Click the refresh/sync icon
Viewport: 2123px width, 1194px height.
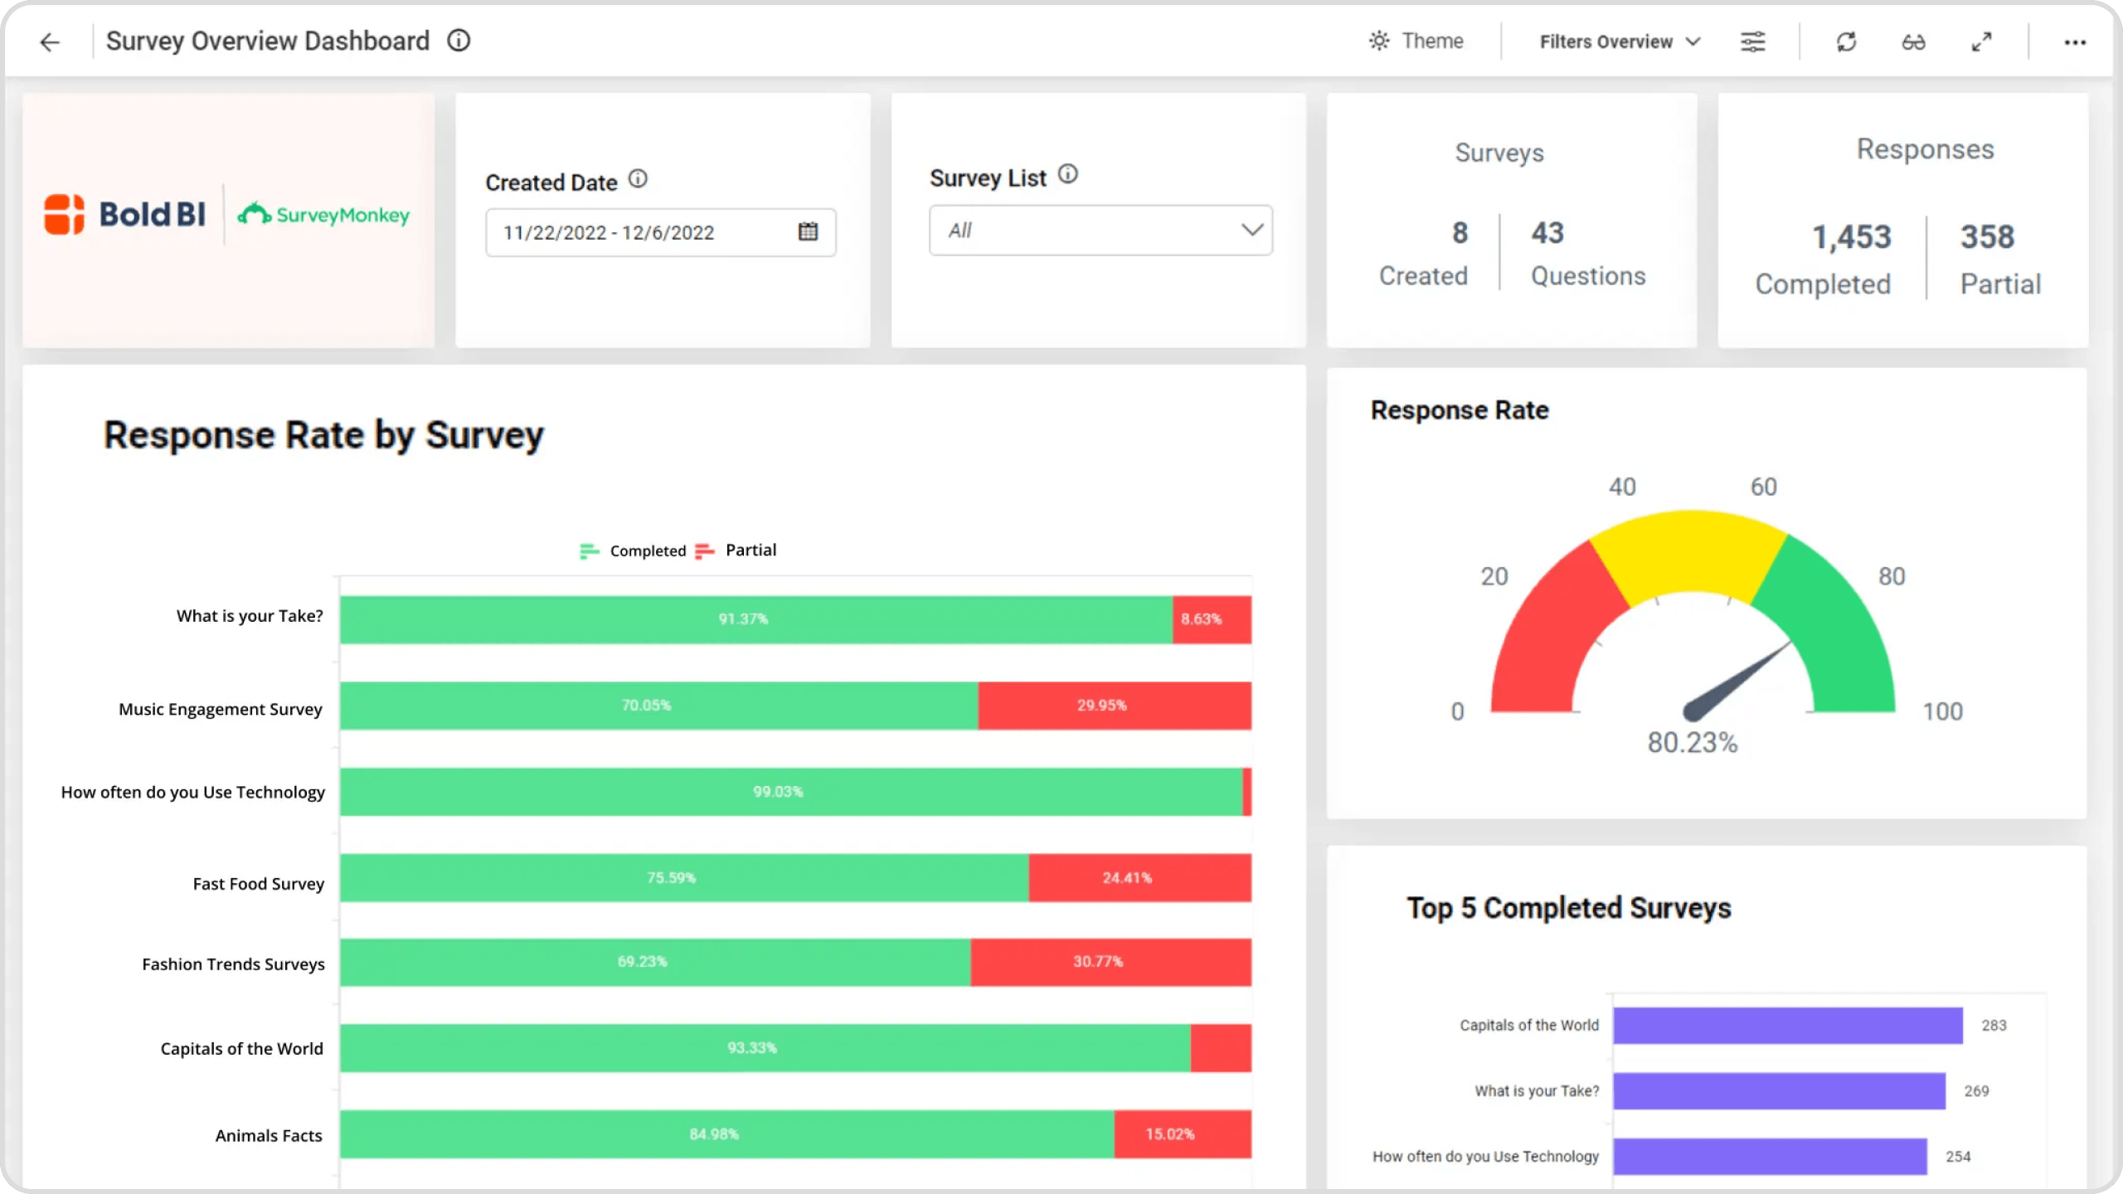click(1846, 41)
